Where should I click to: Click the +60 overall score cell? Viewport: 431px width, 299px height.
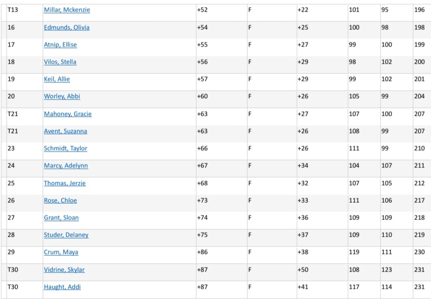202,96
